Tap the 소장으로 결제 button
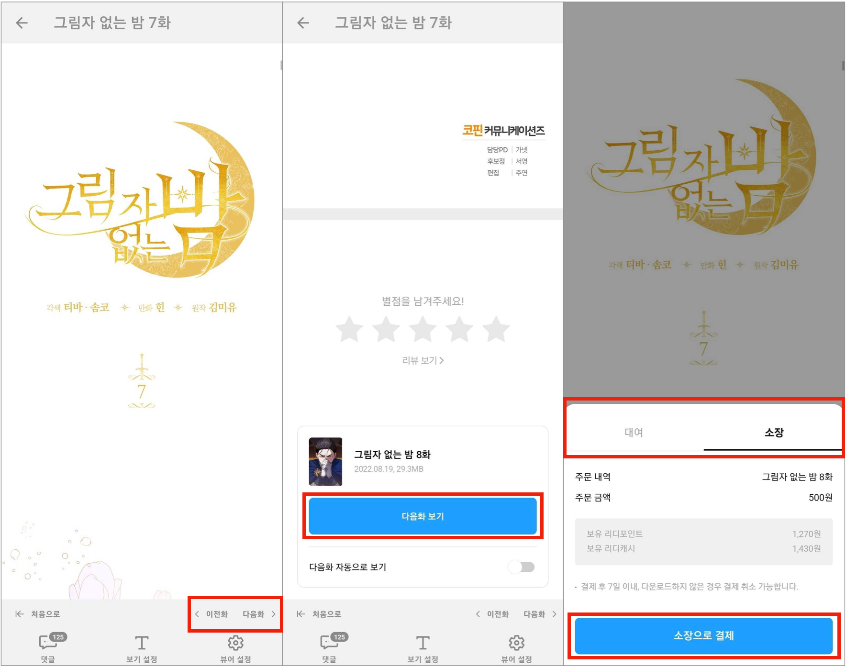The height and width of the screenshot is (668, 846). [x=704, y=635]
